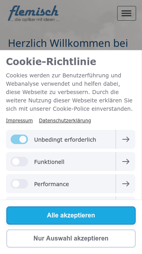Image resolution: width=142 pixels, height=254 pixels.
Task: Click the Herzlich Willkommen bei headline
Action: pyautogui.click(x=68, y=43)
